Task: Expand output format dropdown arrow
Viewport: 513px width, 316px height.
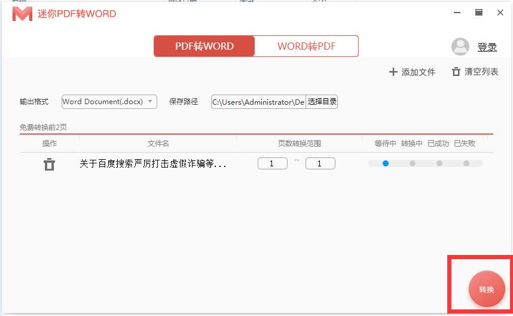Action: pos(150,102)
